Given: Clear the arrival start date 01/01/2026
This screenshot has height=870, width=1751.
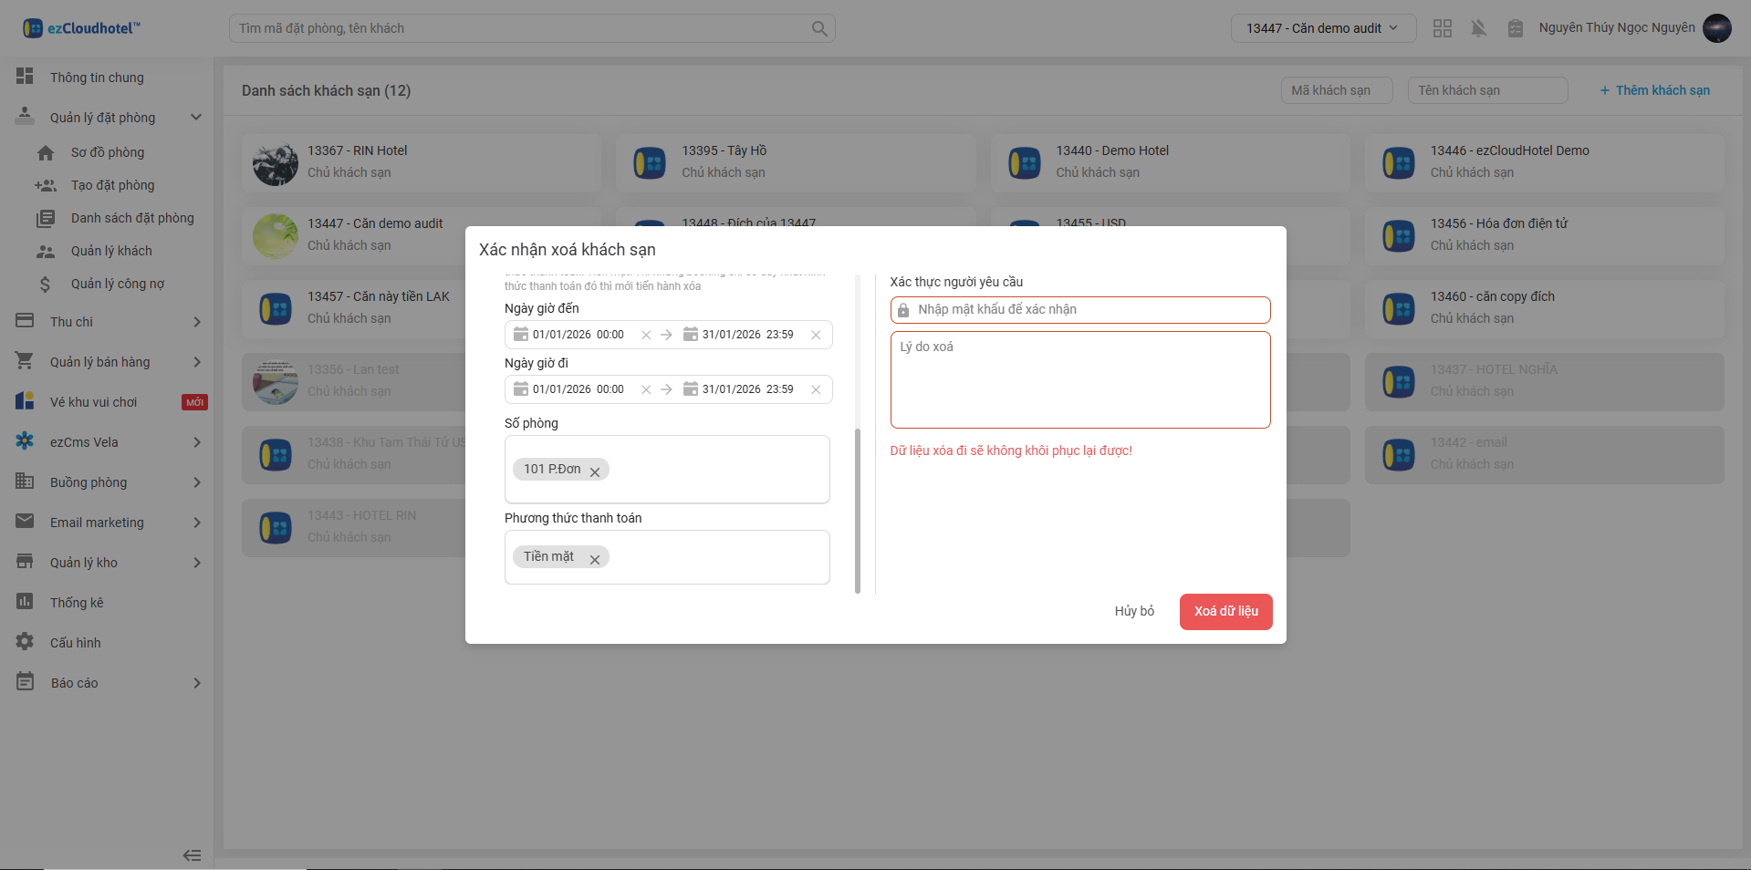Looking at the screenshot, I should [x=646, y=335].
